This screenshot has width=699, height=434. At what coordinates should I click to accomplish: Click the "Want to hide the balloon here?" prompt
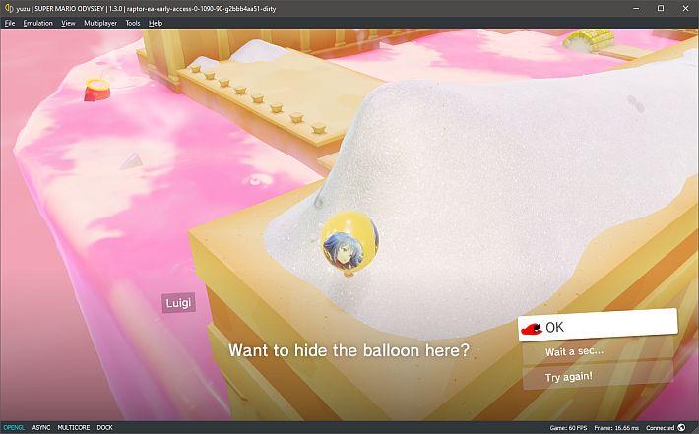[349, 350]
